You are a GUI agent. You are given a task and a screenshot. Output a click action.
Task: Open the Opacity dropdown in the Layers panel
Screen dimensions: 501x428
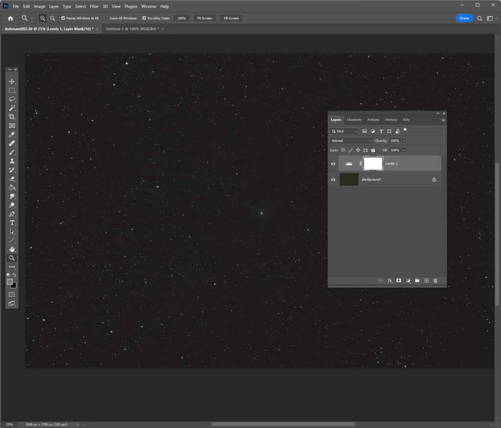(x=404, y=140)
